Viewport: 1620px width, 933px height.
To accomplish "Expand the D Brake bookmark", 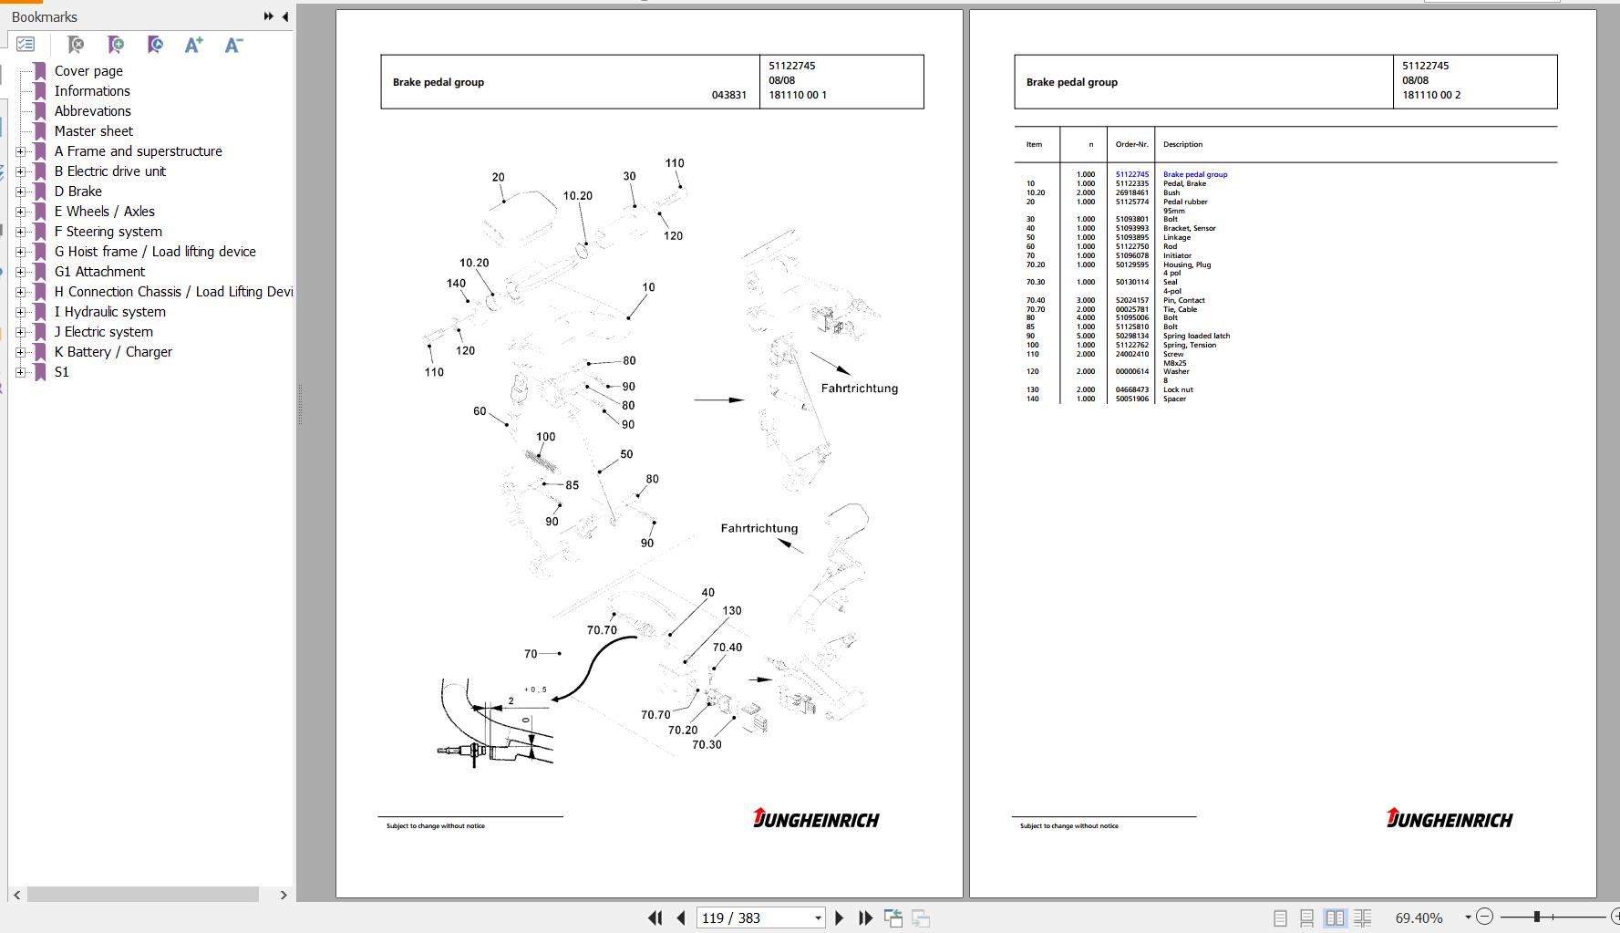I will pyautogui.click(x=20, y=192).
